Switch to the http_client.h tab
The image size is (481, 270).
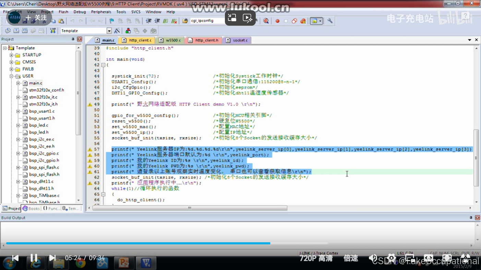(204, 40)
